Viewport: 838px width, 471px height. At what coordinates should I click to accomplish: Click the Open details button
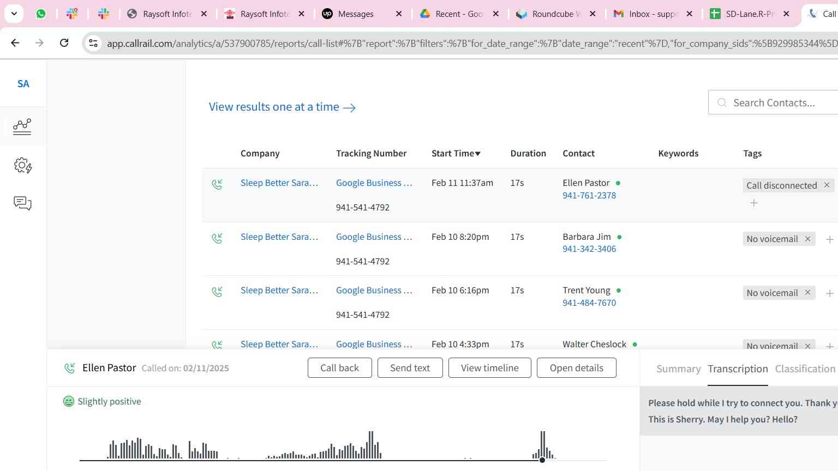[x=577, y=368]
